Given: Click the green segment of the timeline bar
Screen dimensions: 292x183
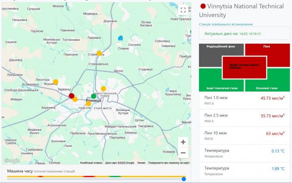Looking at the screenshot, I should pyautogui.click(x=115, y=176).
